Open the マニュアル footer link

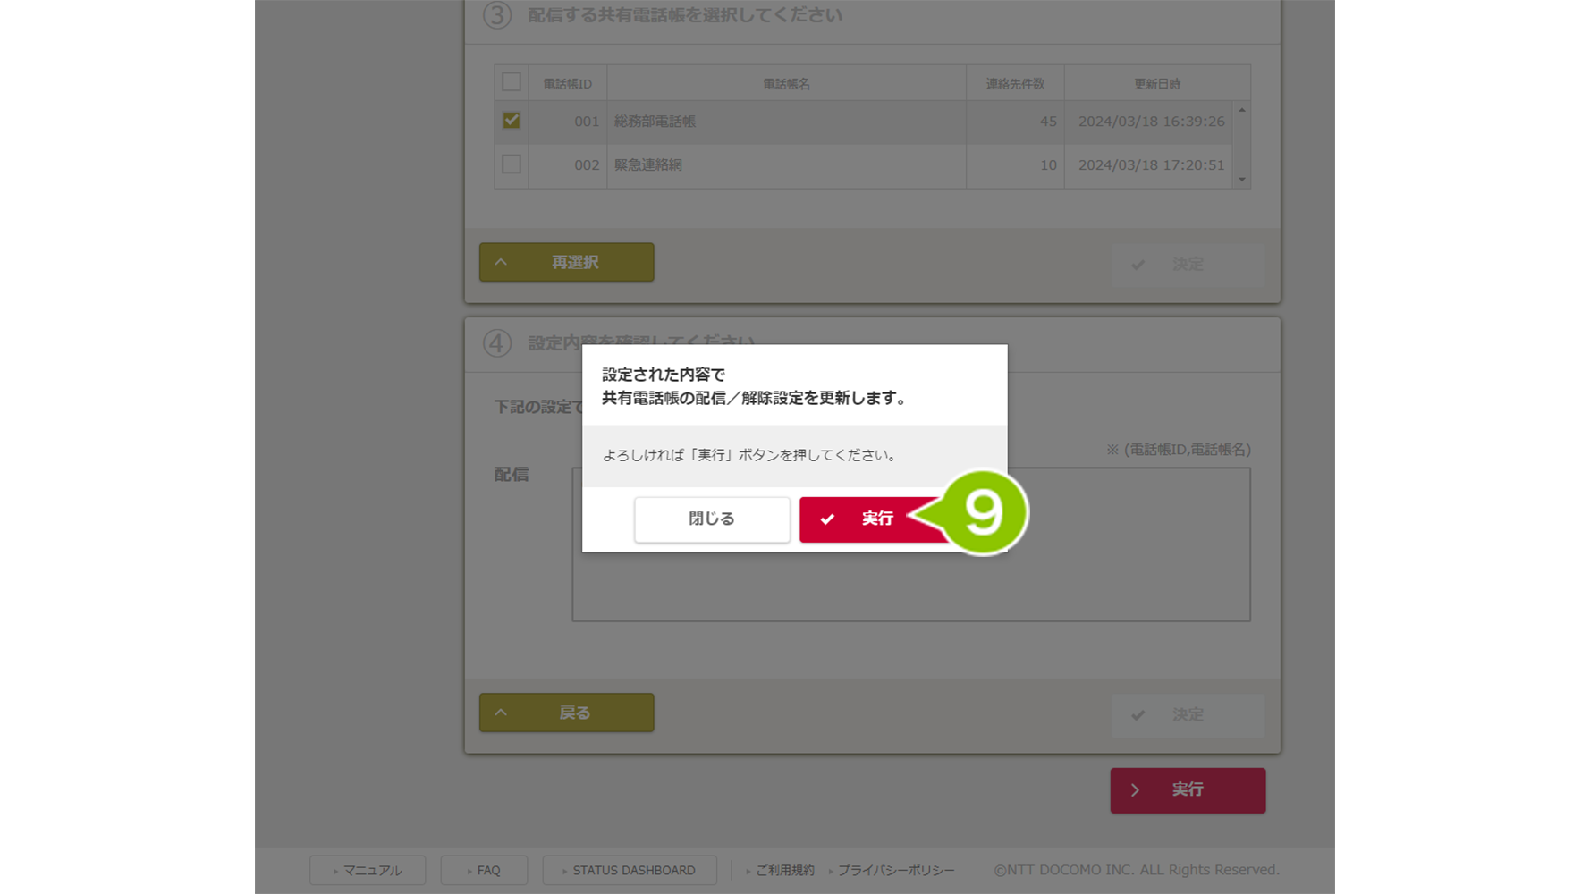(x=368, y=870)
